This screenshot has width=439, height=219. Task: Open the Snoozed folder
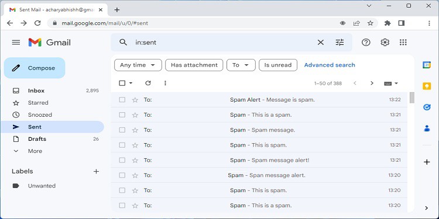click(x=52, y=115)
